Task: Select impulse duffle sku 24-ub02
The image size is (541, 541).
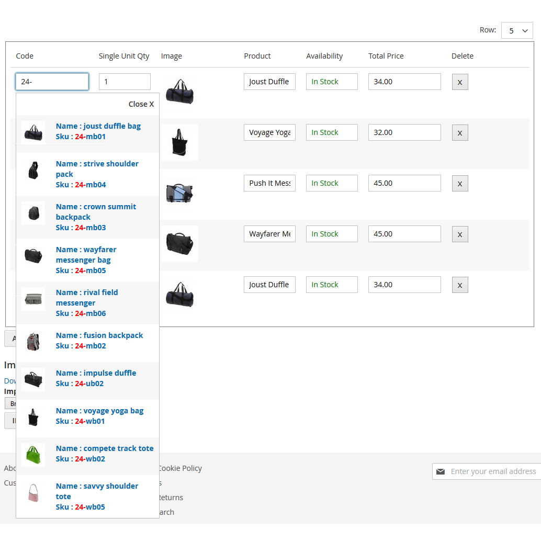Action: (x=96, y=378)
